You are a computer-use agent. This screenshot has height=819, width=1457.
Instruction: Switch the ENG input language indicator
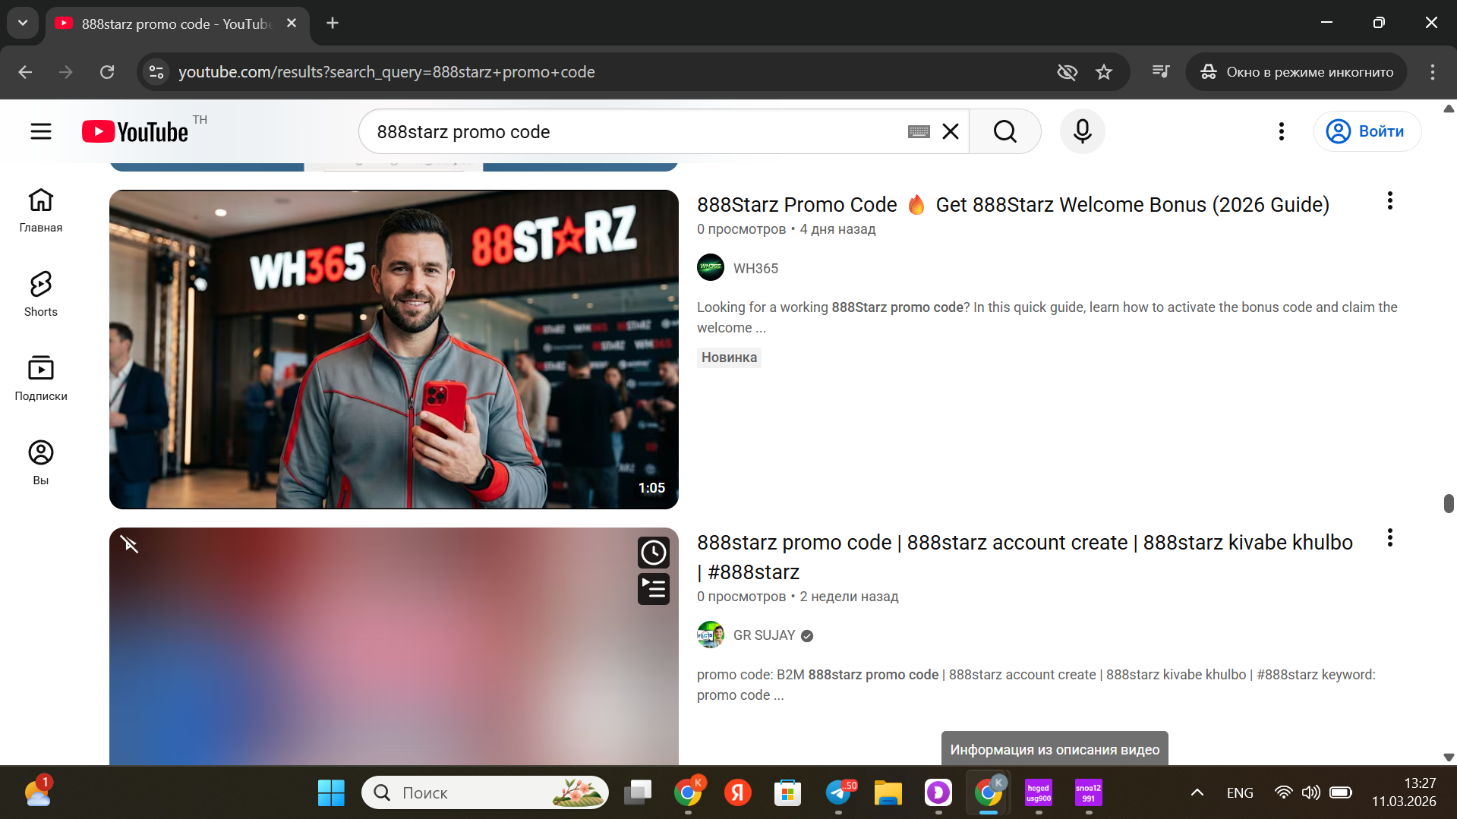click(1240, 792)
